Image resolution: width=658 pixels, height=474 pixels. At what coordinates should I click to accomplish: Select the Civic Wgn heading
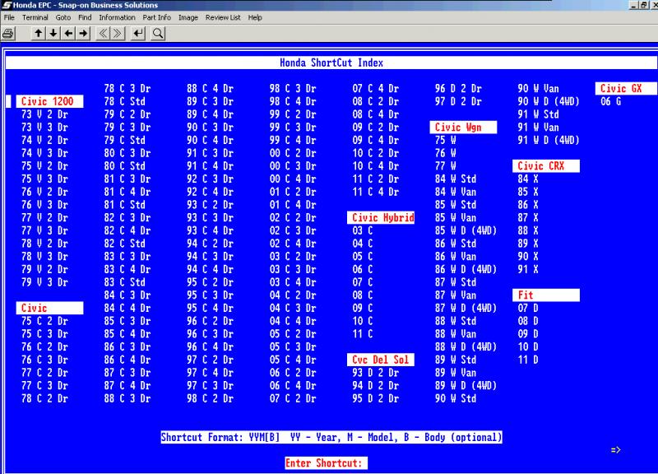[463, 128]
